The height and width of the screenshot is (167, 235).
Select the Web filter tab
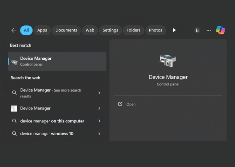tap(90, 30)
